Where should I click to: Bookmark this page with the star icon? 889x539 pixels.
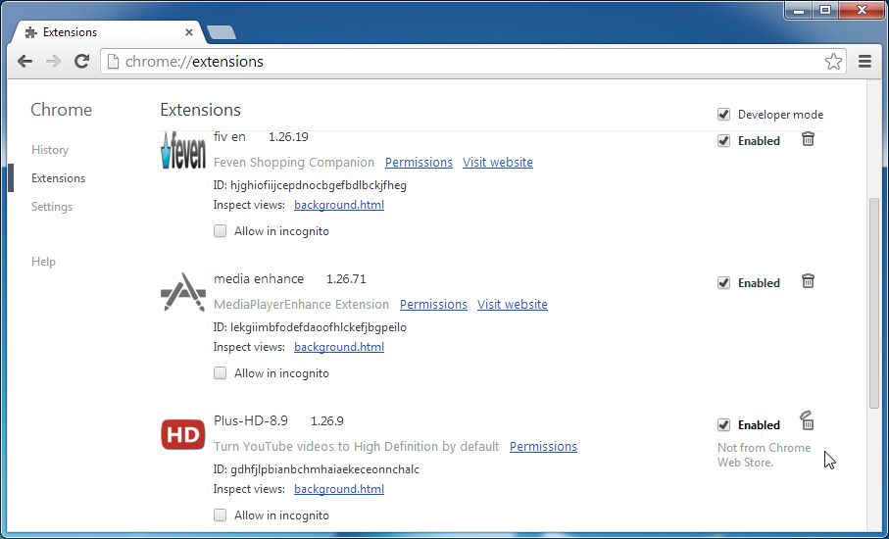(833, 61)
